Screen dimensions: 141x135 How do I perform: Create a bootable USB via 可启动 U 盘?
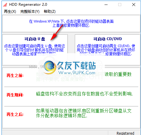coord(35,50)
